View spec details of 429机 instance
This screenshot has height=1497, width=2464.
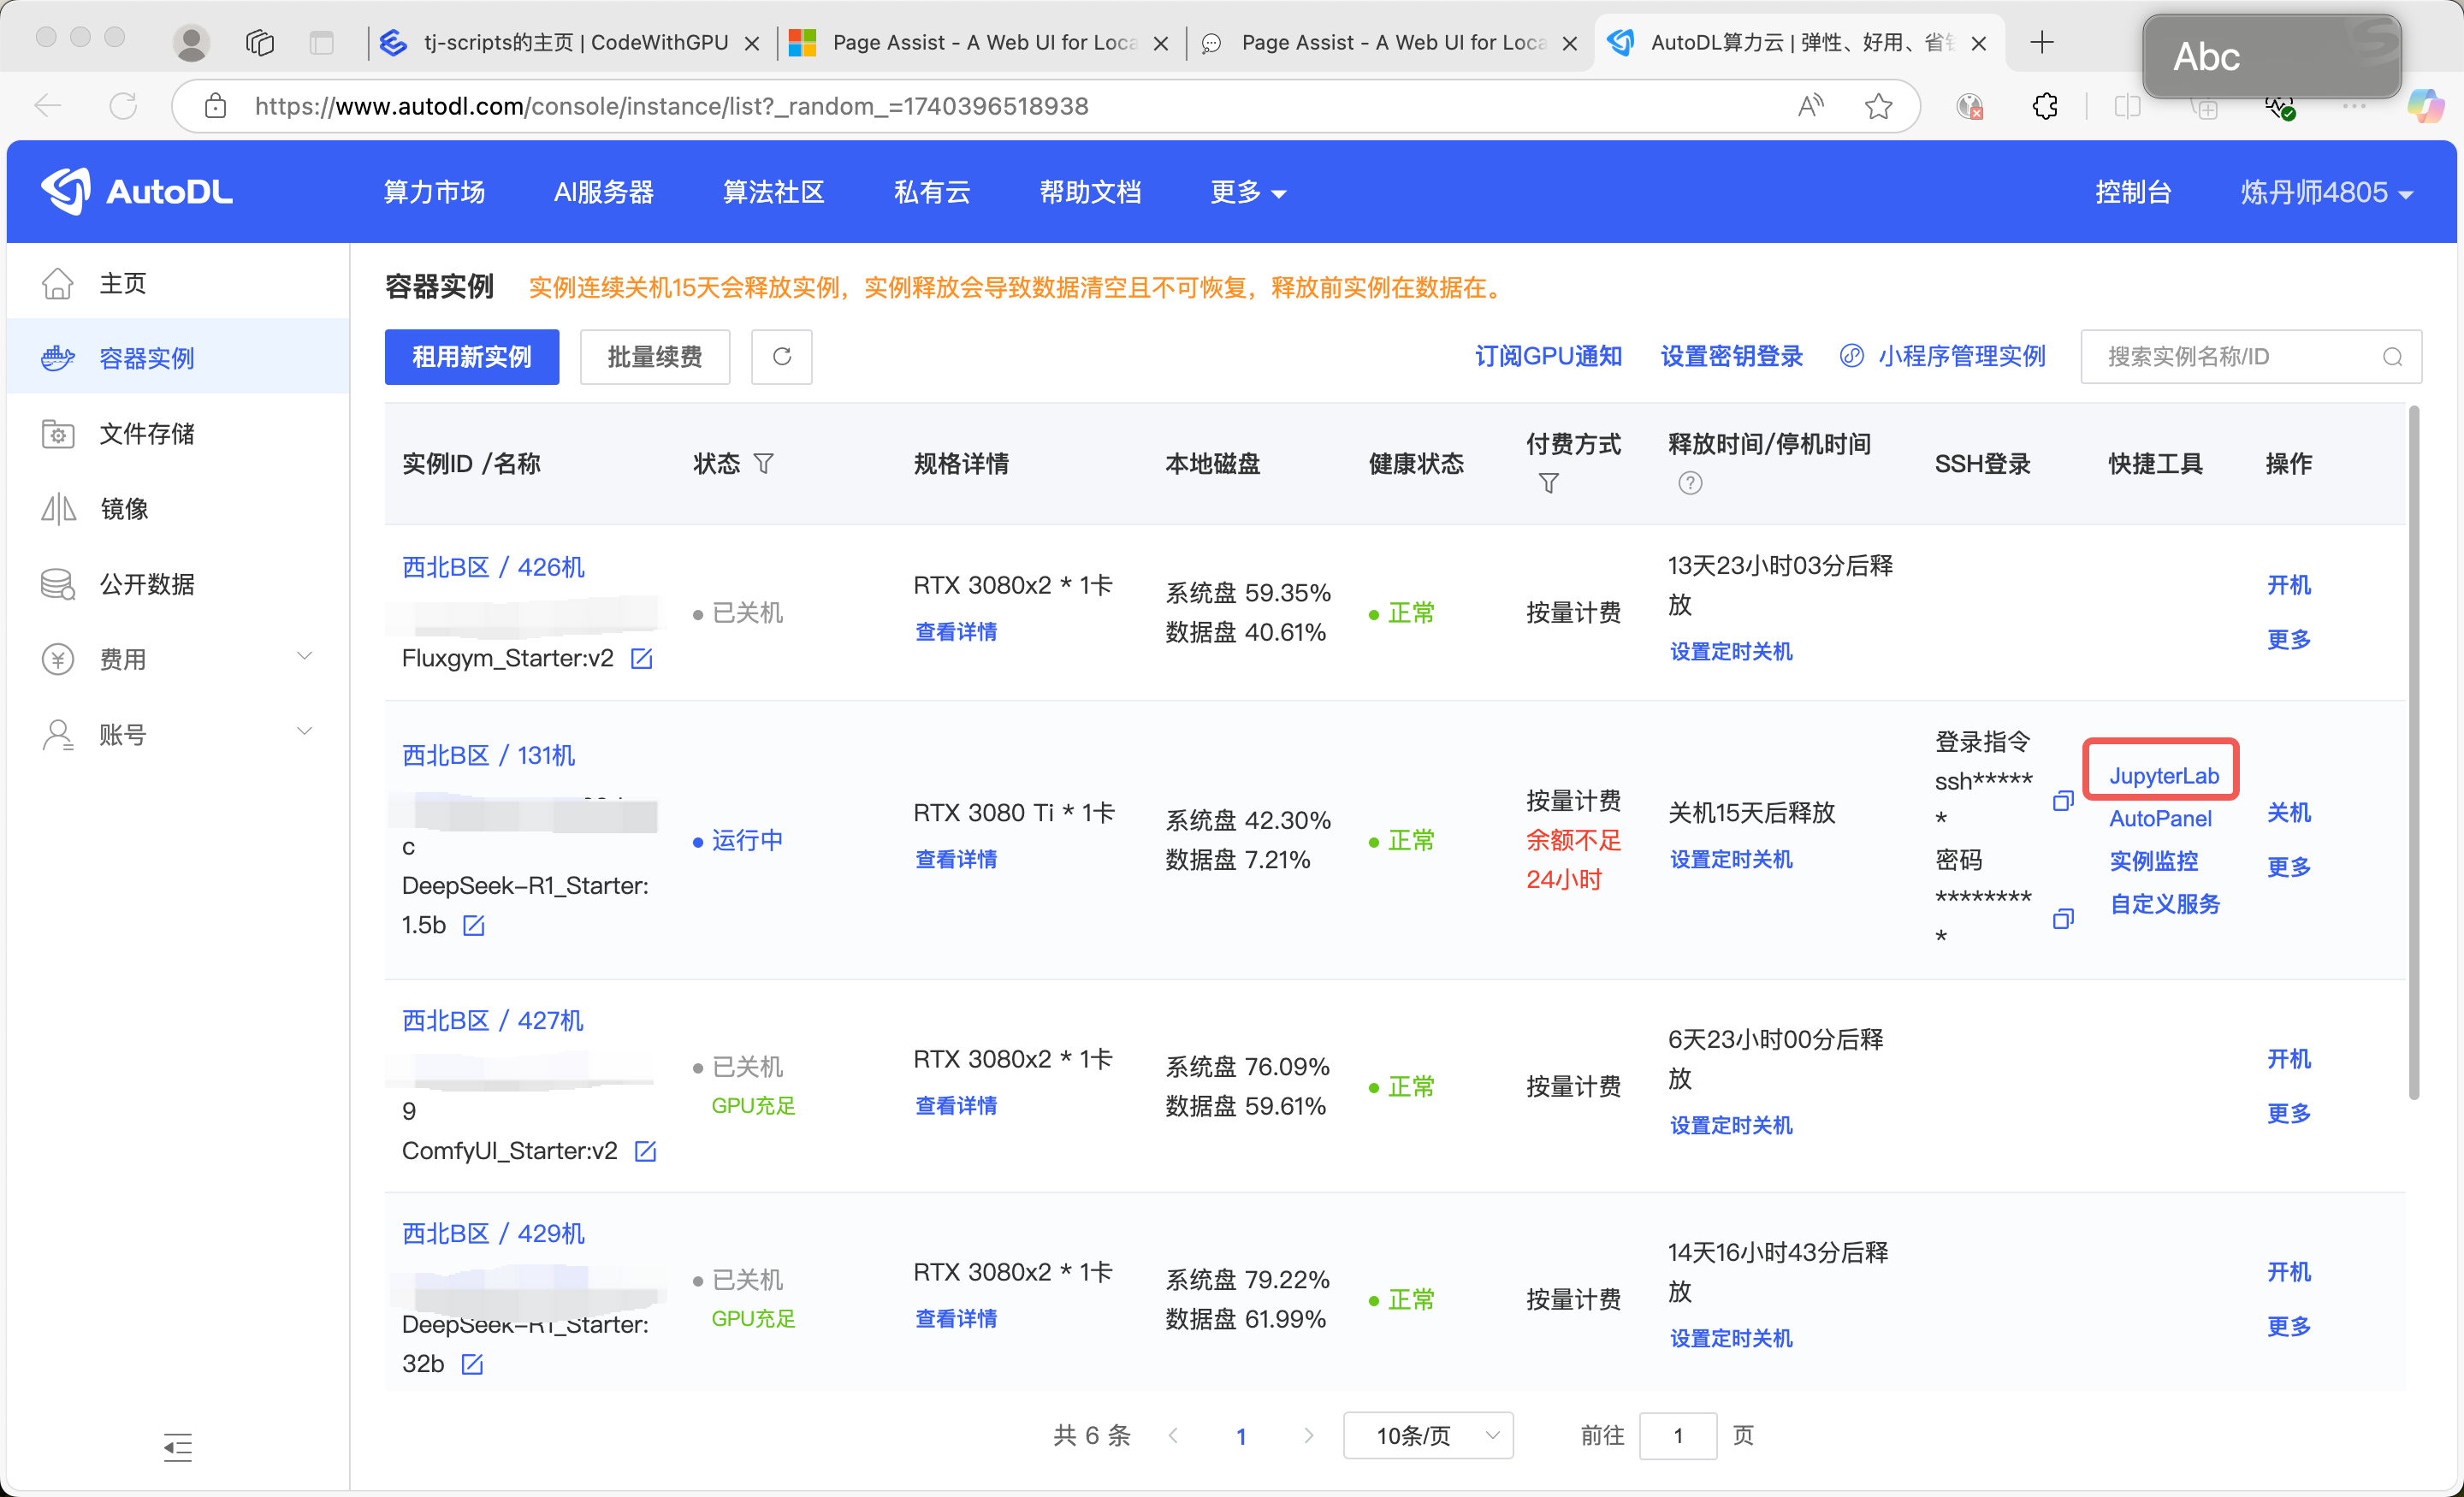pyautogui.click(x=955, y=1319)
